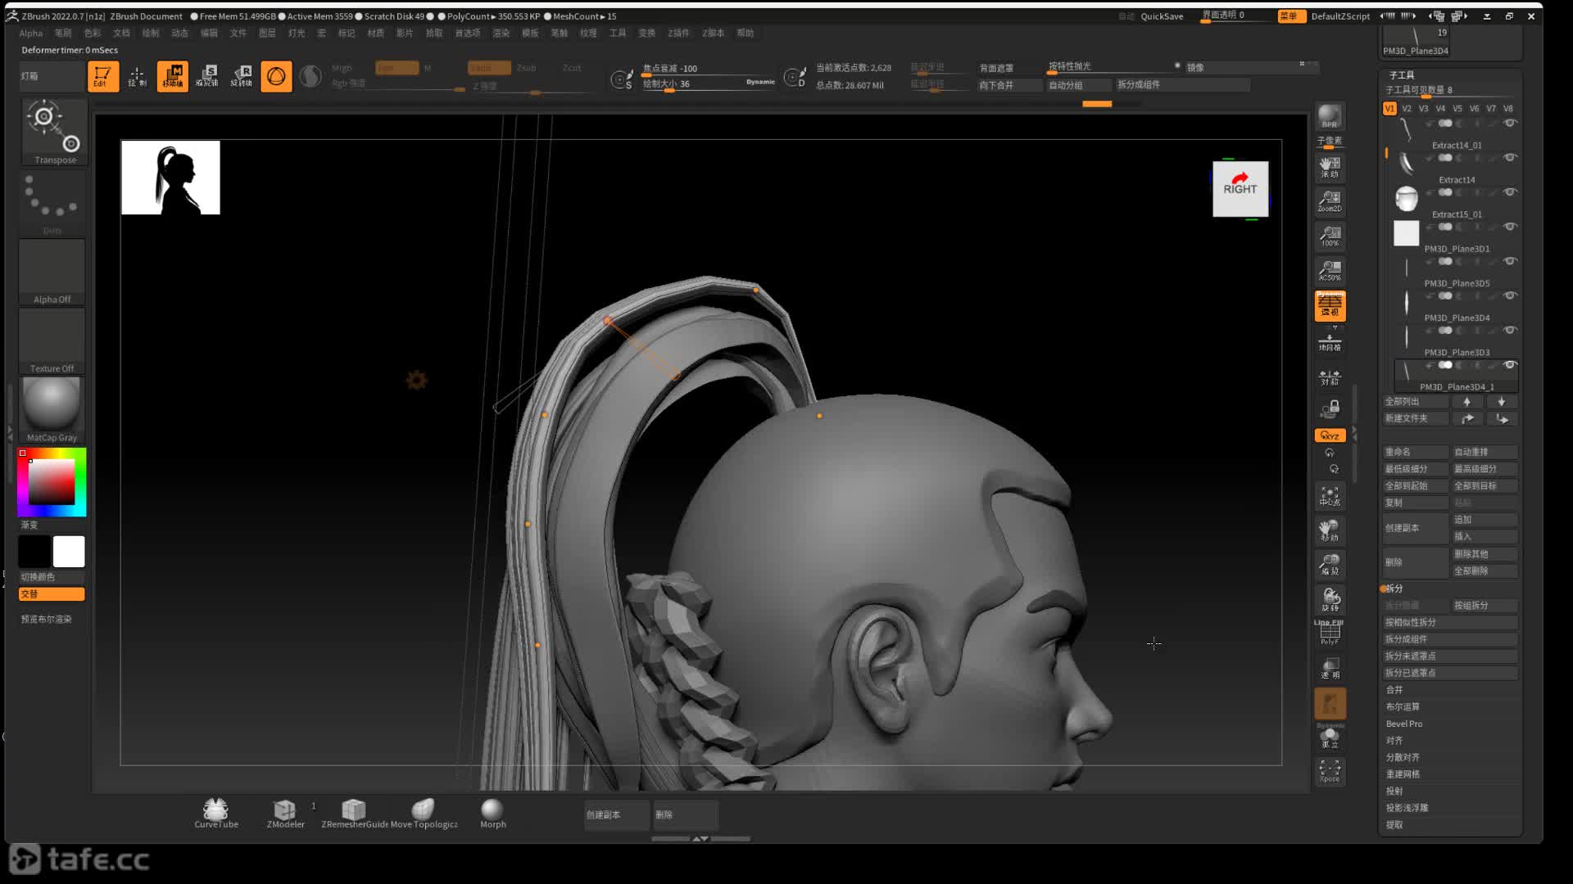This screenshot has width=1573, height=884.
Task: Switch to visibility set V2
Action: click(x=1407, y=109)
